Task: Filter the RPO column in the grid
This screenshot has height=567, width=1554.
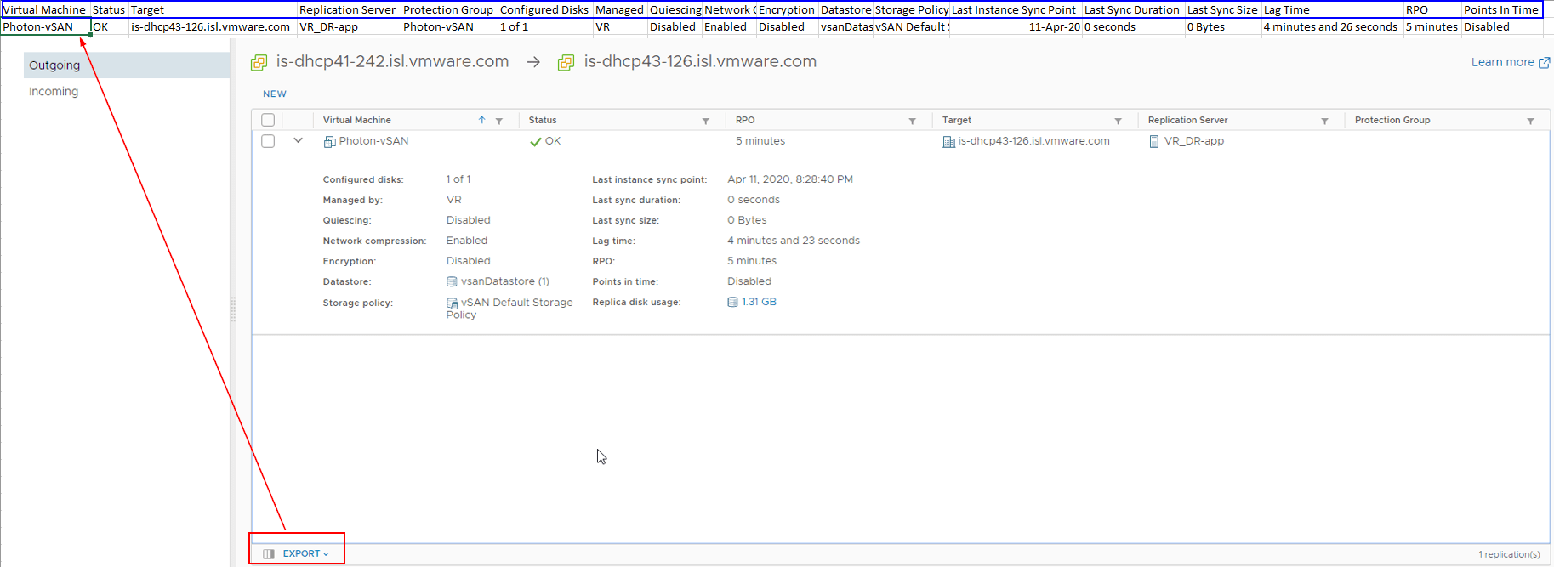Action: point(912,121)
